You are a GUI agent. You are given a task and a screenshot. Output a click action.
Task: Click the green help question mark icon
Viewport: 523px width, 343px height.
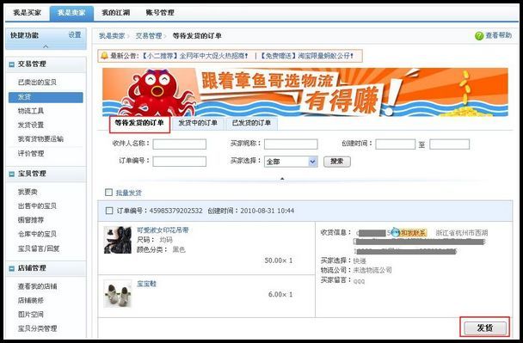(x=479, y=36)
